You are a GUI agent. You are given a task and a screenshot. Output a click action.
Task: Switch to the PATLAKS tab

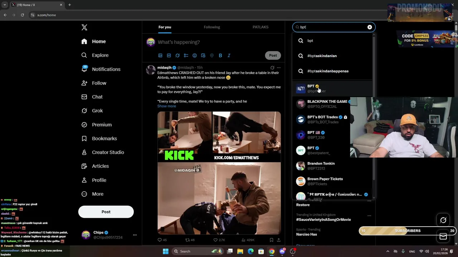pos(260,27)
